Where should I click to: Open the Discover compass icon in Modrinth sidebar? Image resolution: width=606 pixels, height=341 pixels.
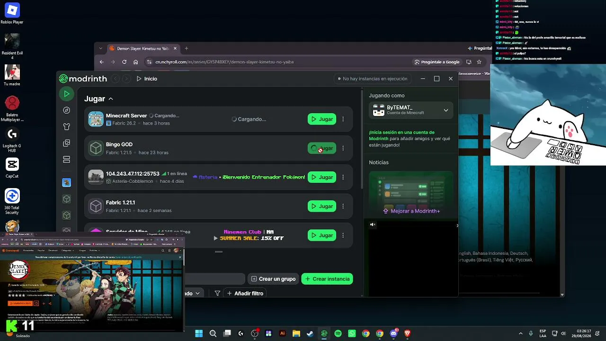pos(67,110)
